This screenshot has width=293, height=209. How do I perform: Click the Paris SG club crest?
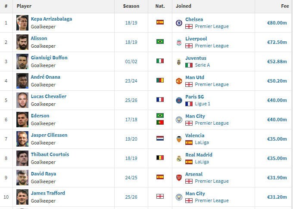tap(179, 100)
